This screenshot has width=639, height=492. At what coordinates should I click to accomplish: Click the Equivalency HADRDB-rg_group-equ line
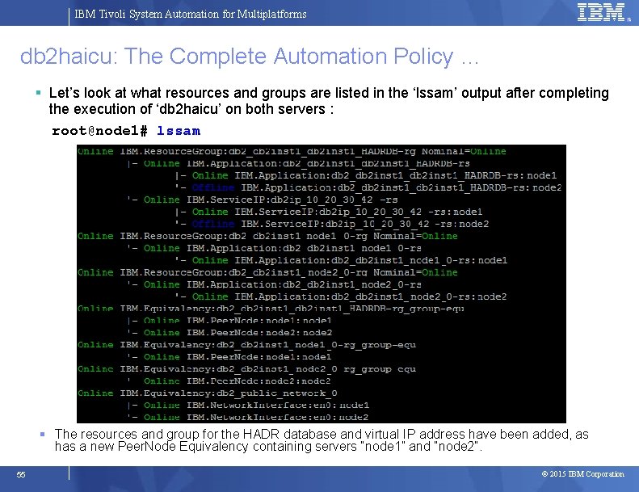point(271,309)
